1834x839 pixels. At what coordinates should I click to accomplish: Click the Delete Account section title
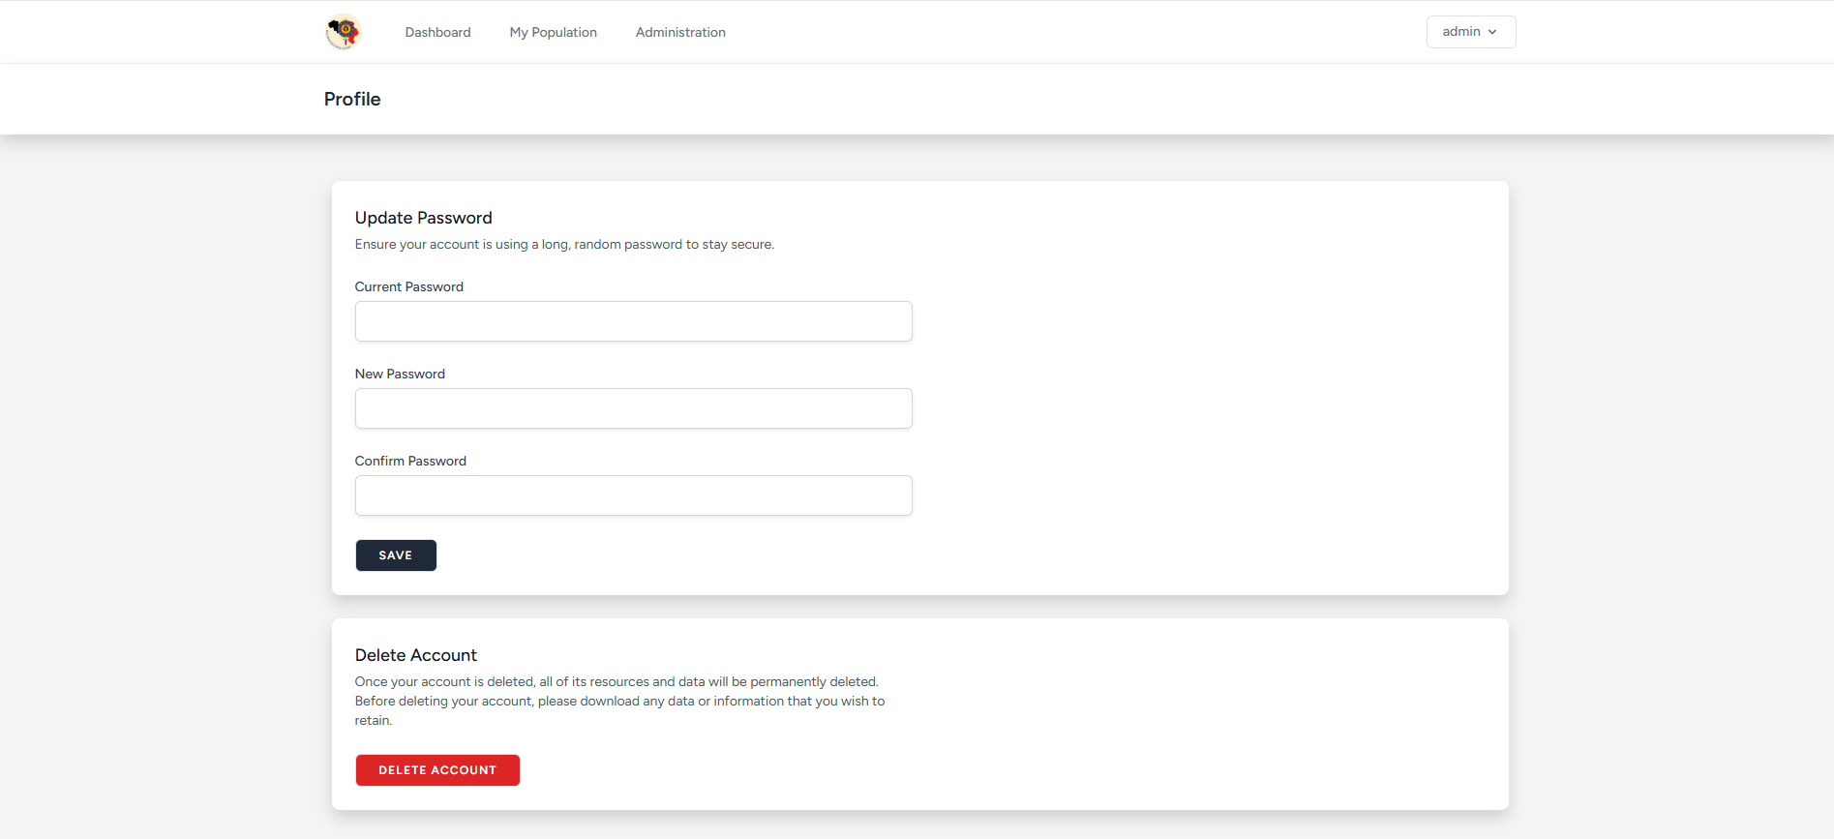[415, 655]
